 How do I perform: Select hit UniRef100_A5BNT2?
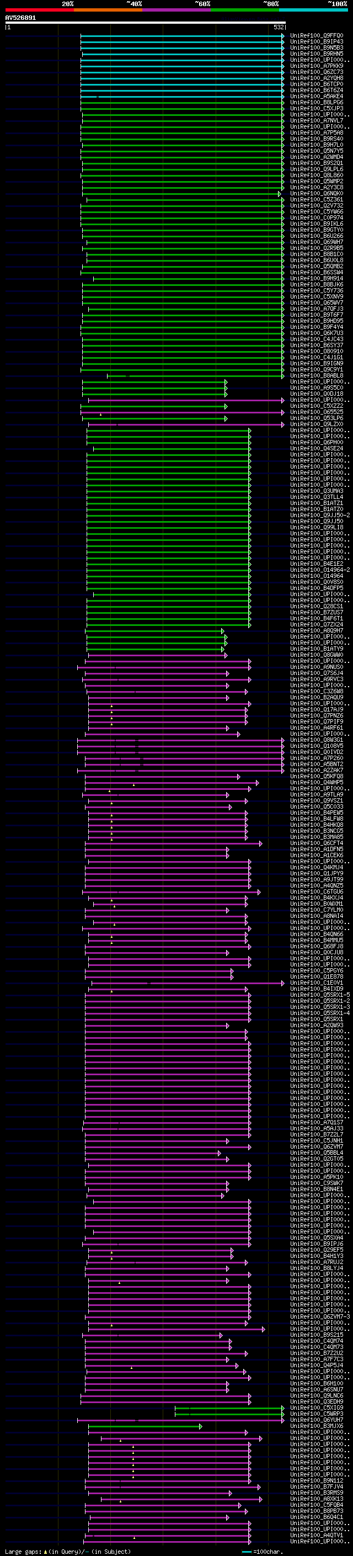click(317, 764)
